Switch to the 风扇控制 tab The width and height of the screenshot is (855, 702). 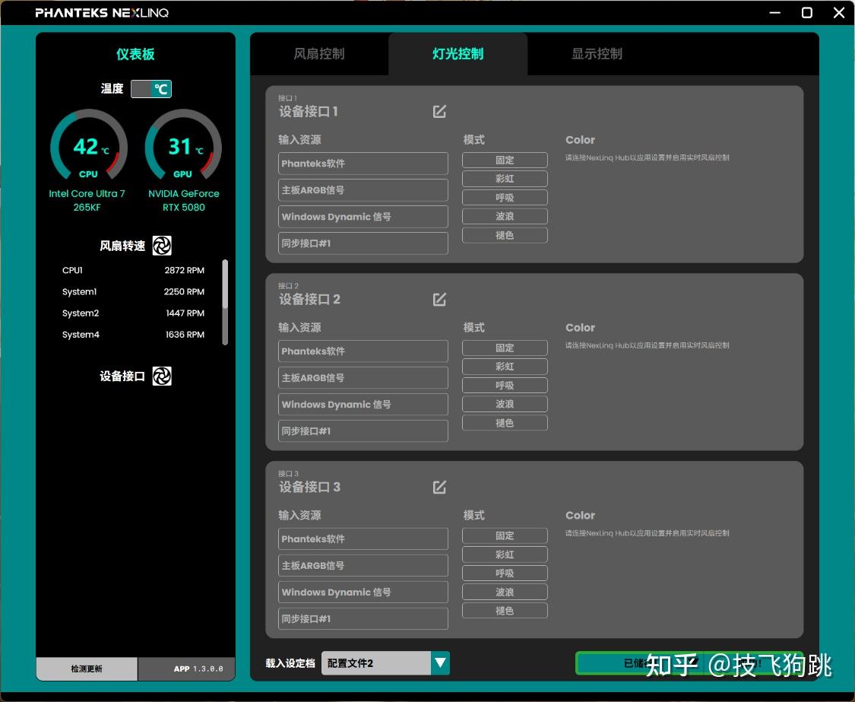pyautogui.click(x=319, y=53)
